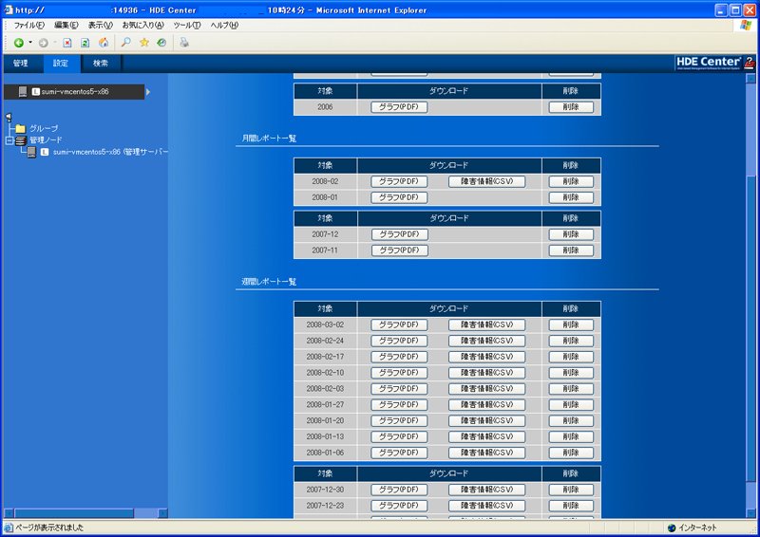The image size is (760, 537).
Task: Switch to the 設定 tab
Action: pos(61,64)
